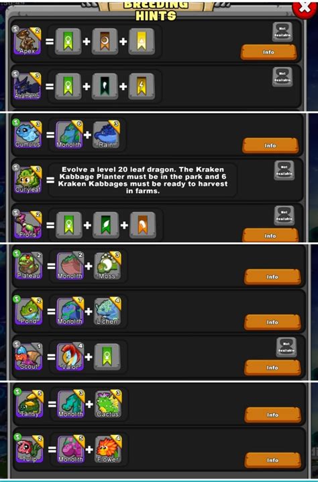The width and height of the screenshot is (318, 482).
Task: Open Info for the Cumulus dragon
Action: point(270,145)
